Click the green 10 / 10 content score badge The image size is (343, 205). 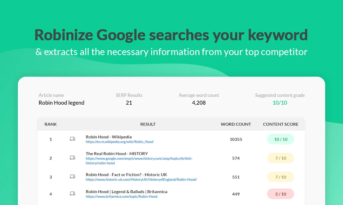[x=280, y=139]
